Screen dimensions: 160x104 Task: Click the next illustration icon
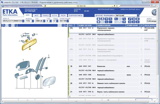(138, 19)
